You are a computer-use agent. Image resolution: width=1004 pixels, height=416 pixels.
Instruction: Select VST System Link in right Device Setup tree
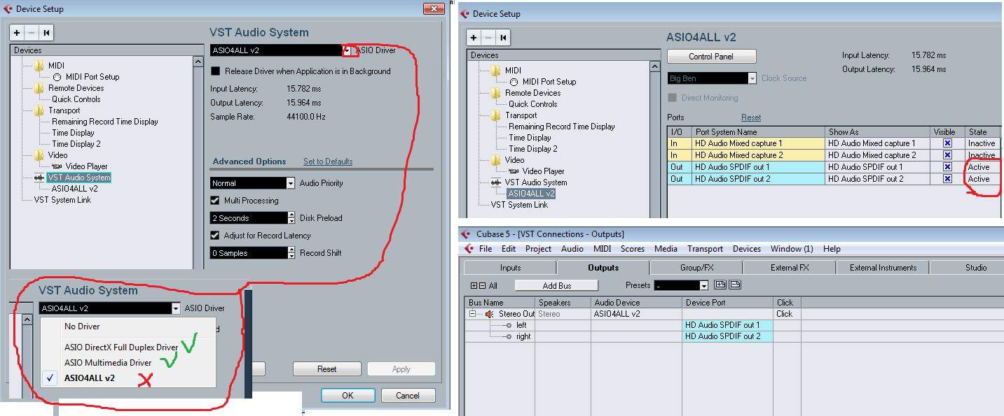pos(519,205)
